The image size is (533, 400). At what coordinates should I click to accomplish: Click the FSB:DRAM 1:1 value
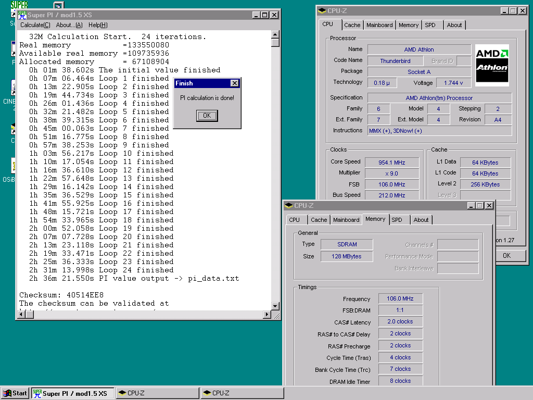400,310
